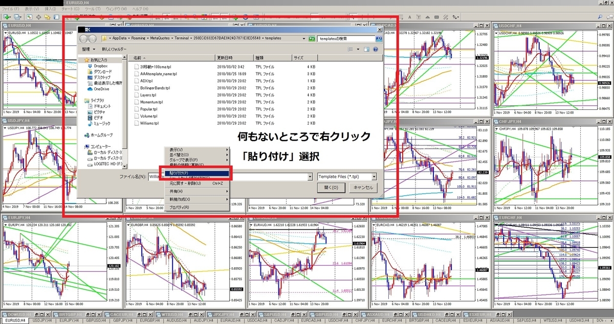
Task: Expand the file name combo box arrow
Action: tap(310, 176)
